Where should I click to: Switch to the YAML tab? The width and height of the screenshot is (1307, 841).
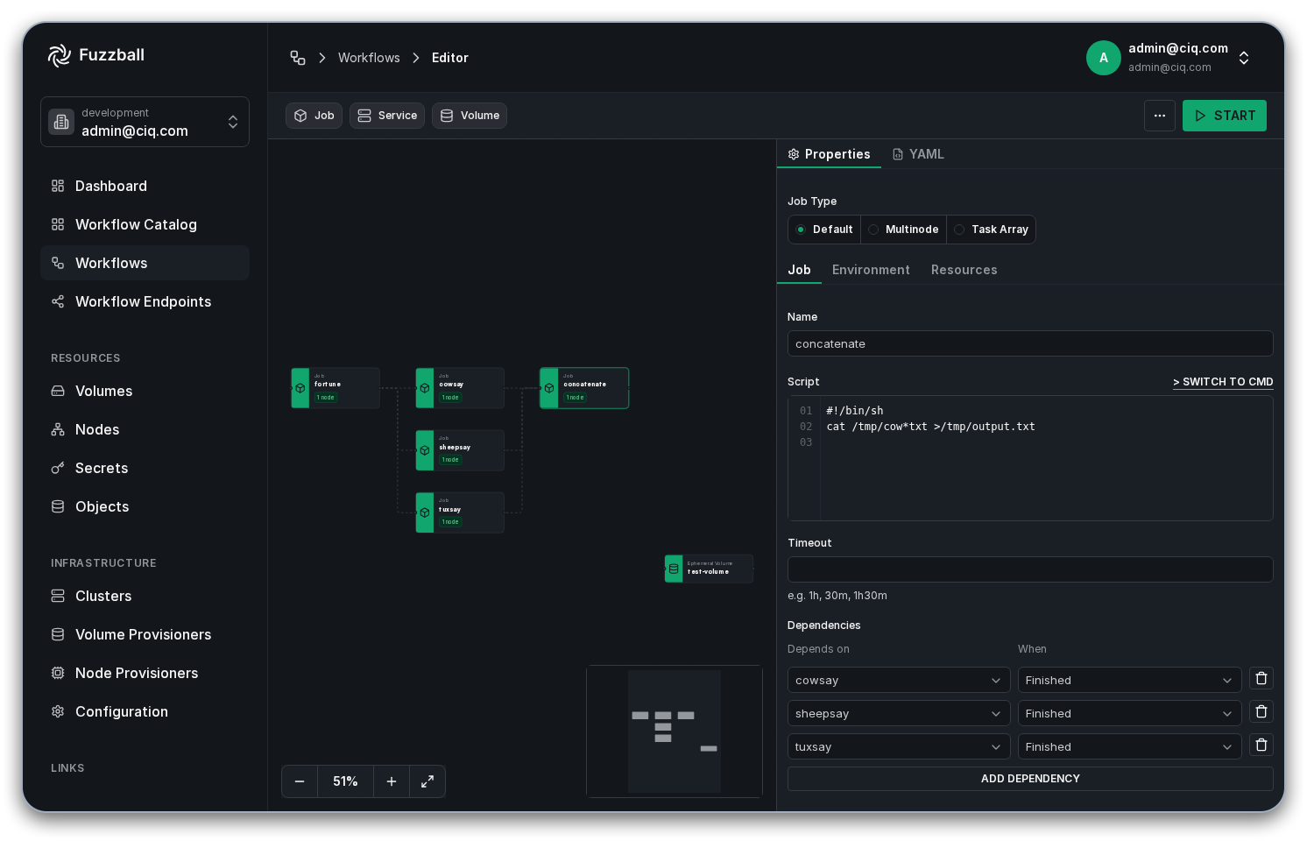(918, 154)
